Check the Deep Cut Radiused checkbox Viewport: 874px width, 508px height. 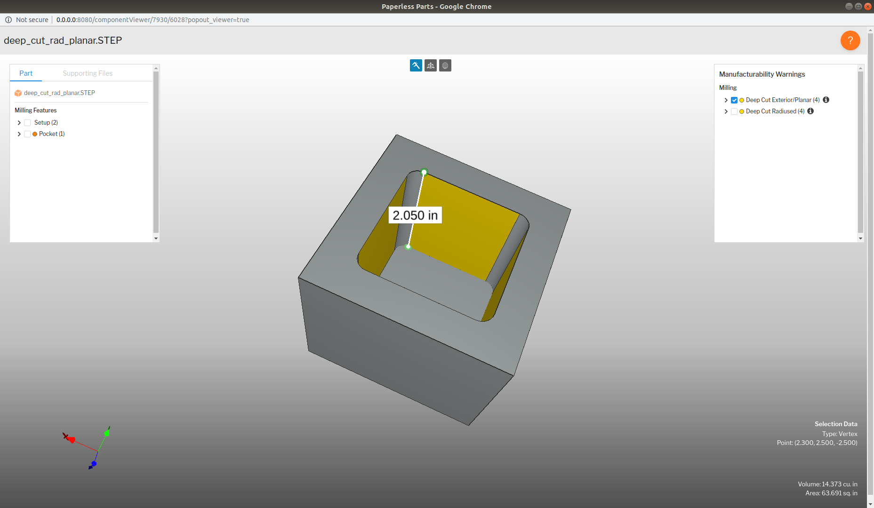(x=734, y=111)
